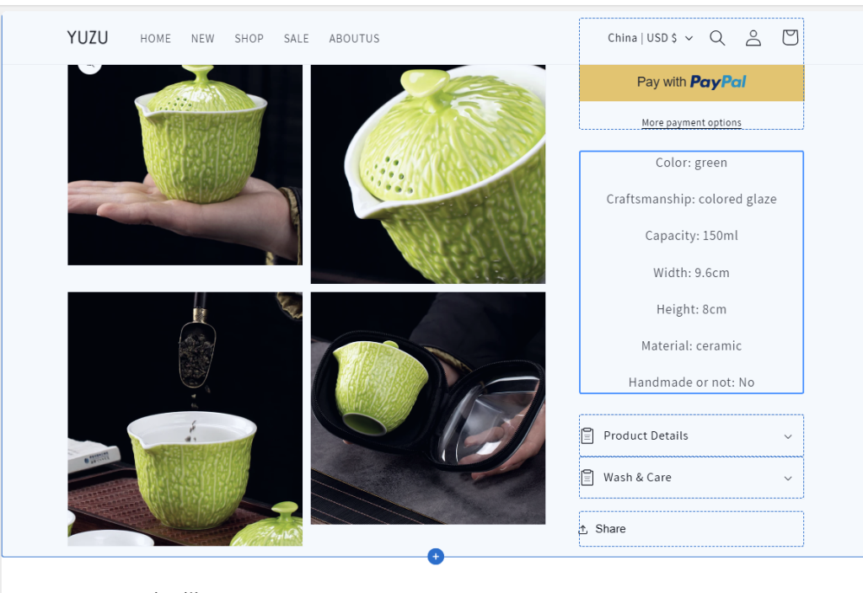Open the shopping cart icon
This screenshot has height=593, width=863.
[790, 37]
